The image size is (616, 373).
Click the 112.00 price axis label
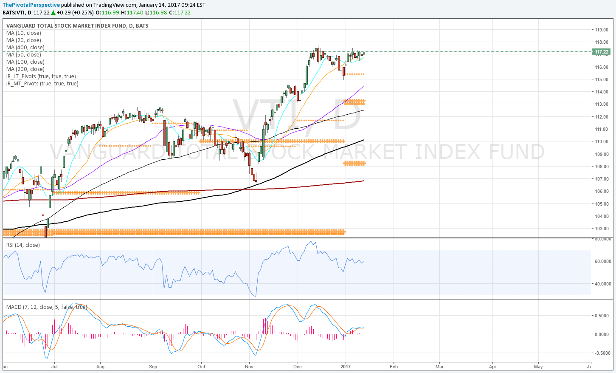pyautogui.click(x=601, y=117)
